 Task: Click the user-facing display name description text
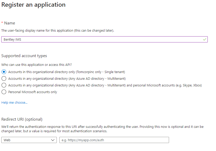[58, 31]
